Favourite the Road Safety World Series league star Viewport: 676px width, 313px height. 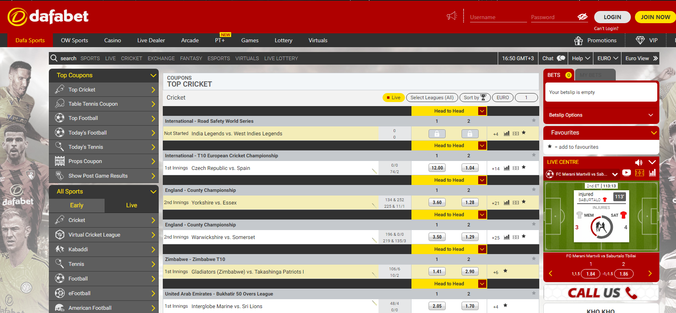tap(534, 120)
